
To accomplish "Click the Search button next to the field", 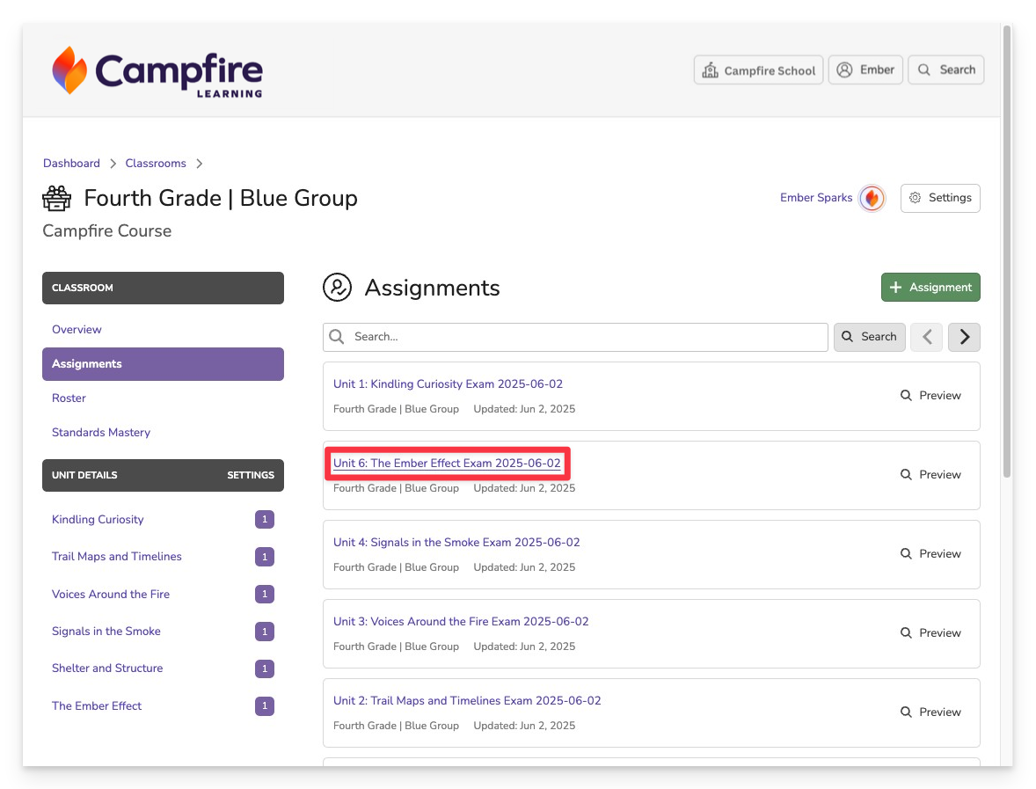I will pos(870,337).
